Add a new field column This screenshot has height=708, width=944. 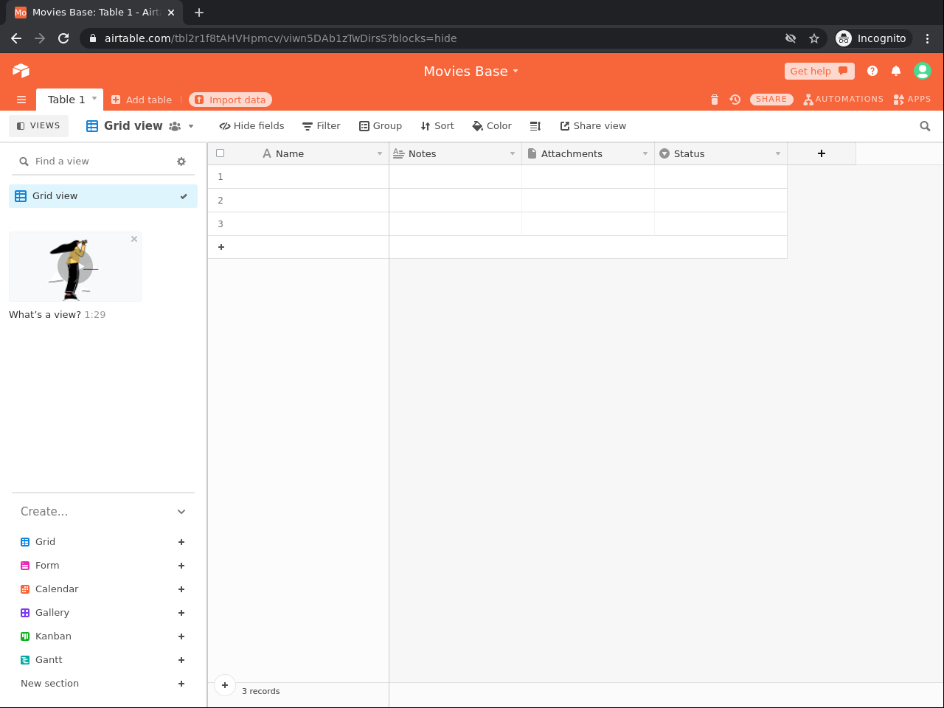click(822, 153)
